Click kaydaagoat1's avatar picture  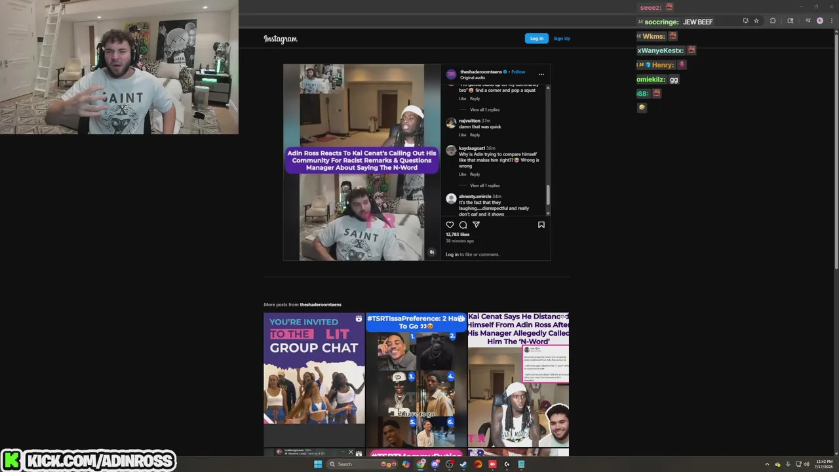tap(451, 150)
